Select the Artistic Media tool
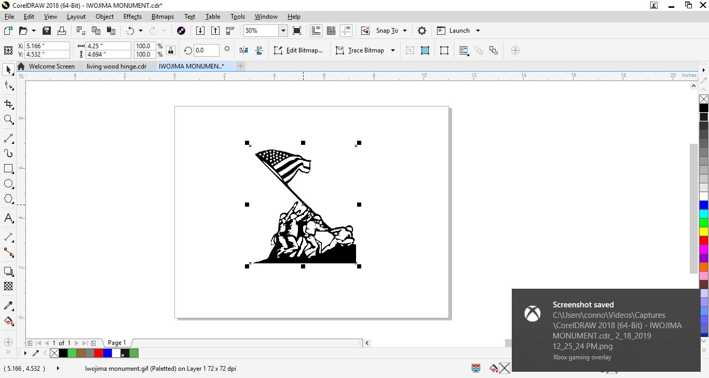Image resolution: width=709 pixels, height=378 pixels. pyautogui.click(x=8, y=153)
